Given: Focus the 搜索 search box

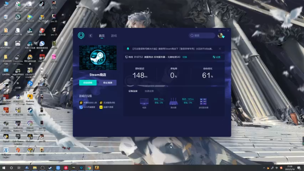Looking at the screenshot, I should pos(202,35).
